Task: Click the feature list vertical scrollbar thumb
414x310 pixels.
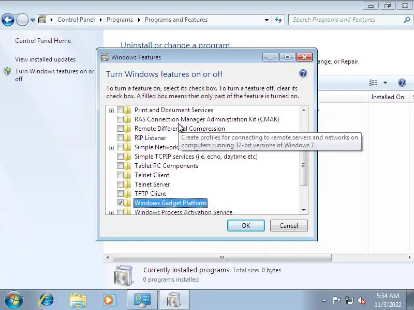Action: pos(304,165)
